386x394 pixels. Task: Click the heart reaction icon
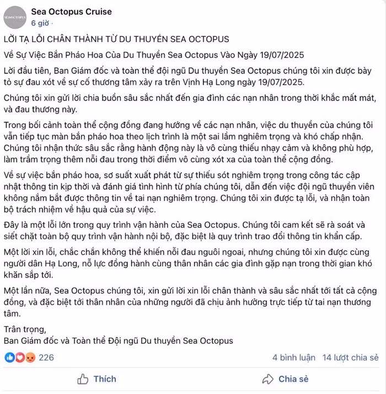20,358
